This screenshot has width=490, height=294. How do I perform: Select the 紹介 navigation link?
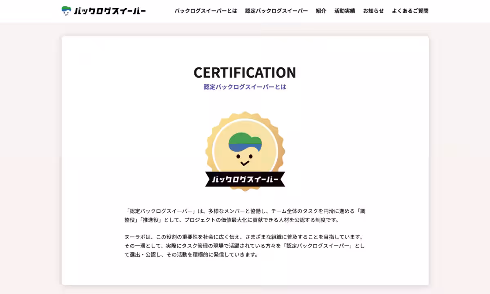(x=321, y=11)
